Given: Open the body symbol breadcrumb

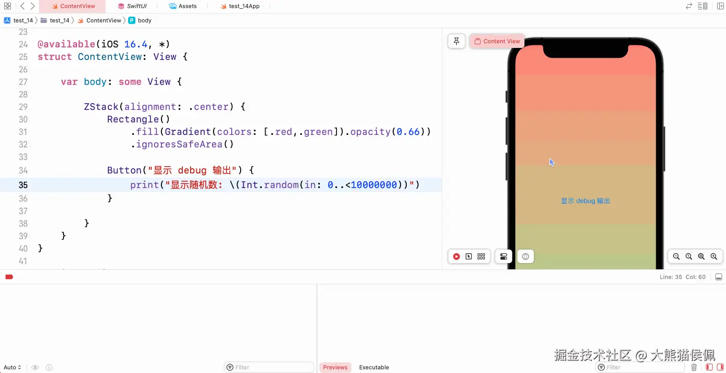Looking at the screenshot, I should coord(140,20).
